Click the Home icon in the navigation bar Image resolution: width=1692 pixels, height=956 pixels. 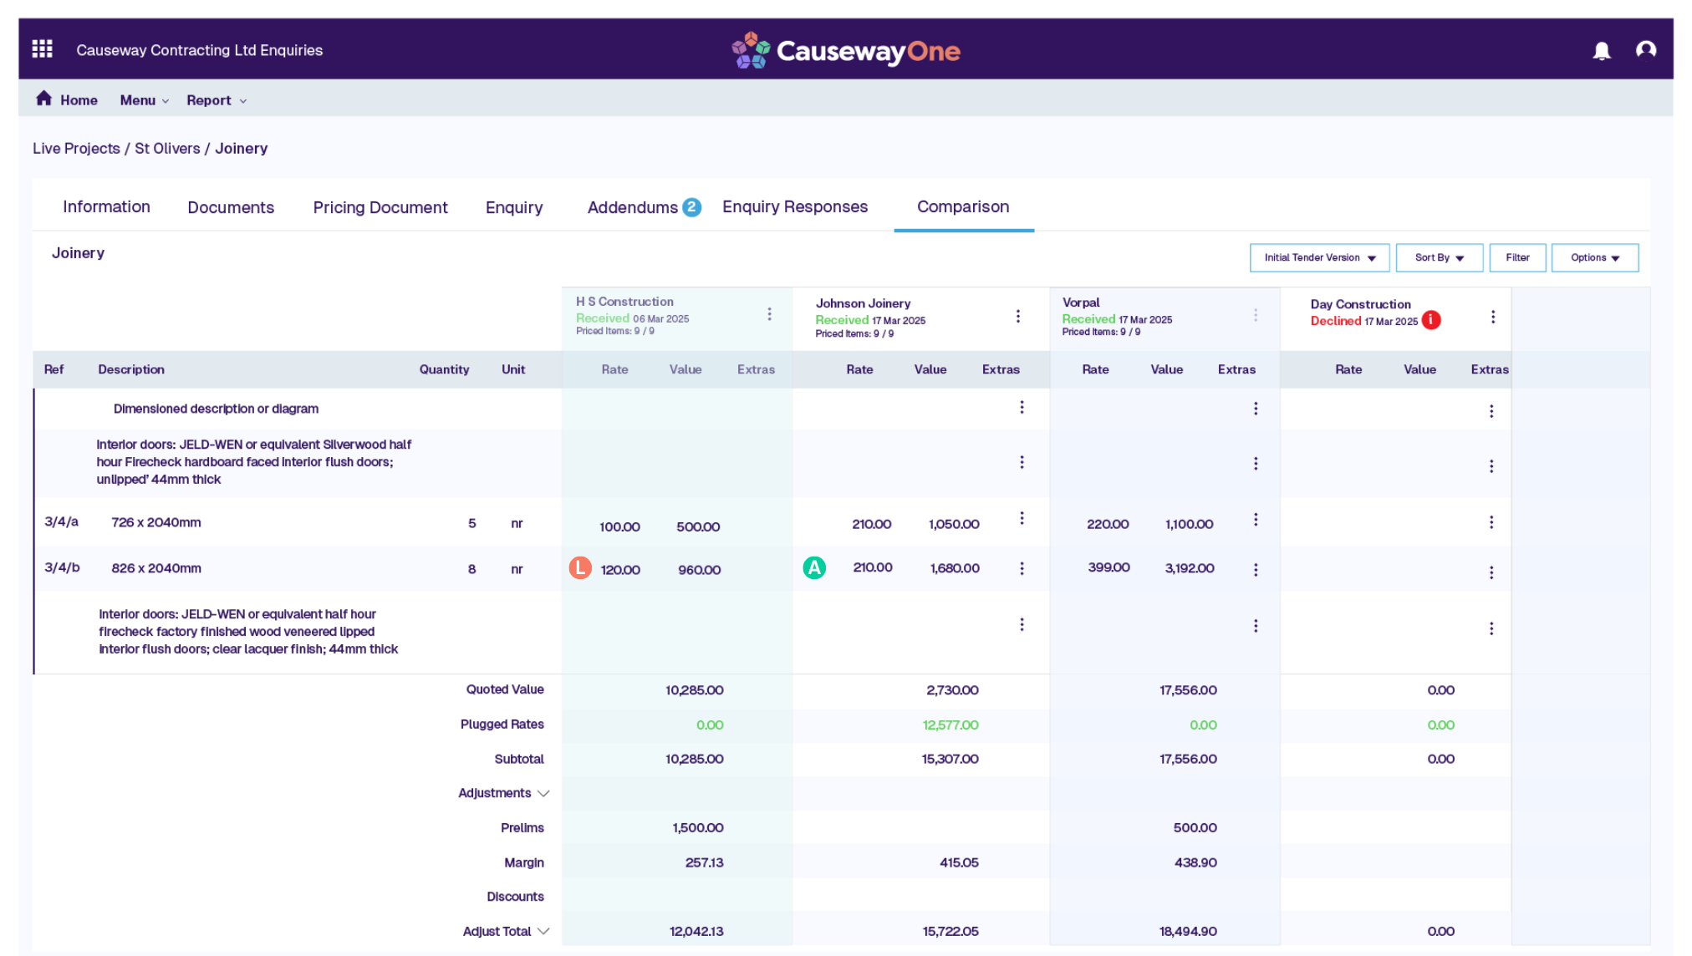pyautogui.click(x=44, y=97)
